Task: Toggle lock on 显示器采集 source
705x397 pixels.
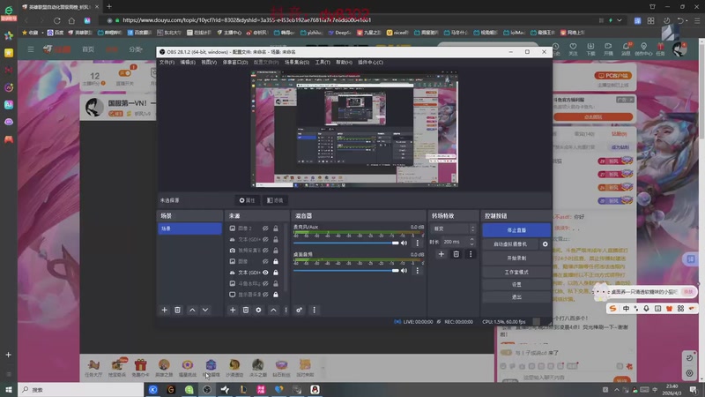Action: (276, 295)
